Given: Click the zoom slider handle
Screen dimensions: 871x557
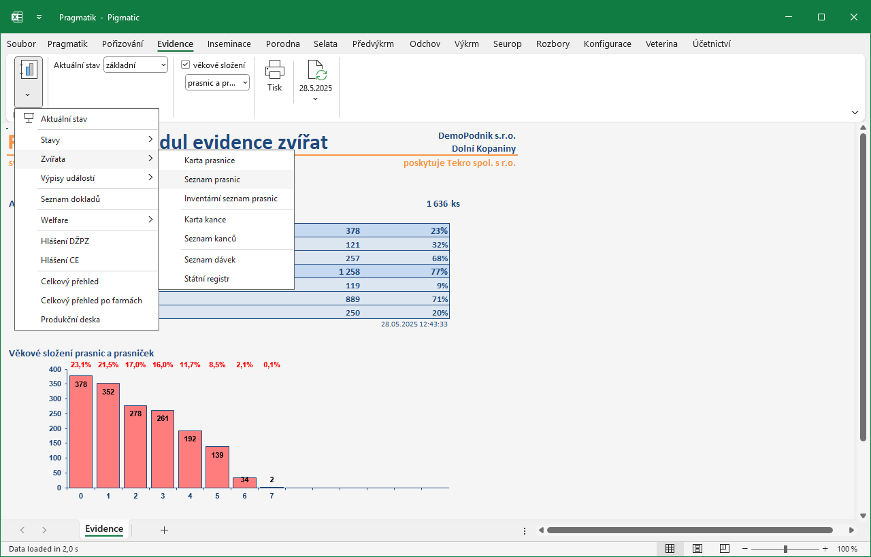Looking at the screenshot, I should coord(785,549).
